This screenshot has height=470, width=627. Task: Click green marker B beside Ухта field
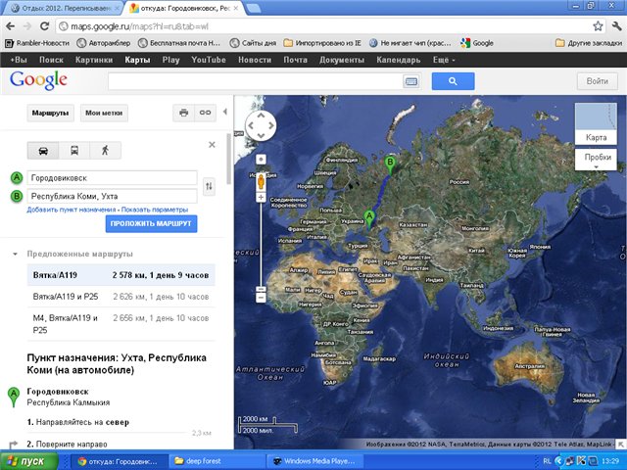(17, 196)
